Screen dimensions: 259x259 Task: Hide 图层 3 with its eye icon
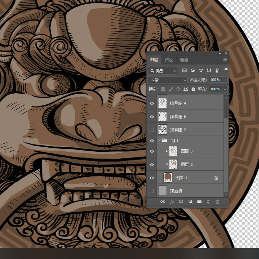point(152,151)
